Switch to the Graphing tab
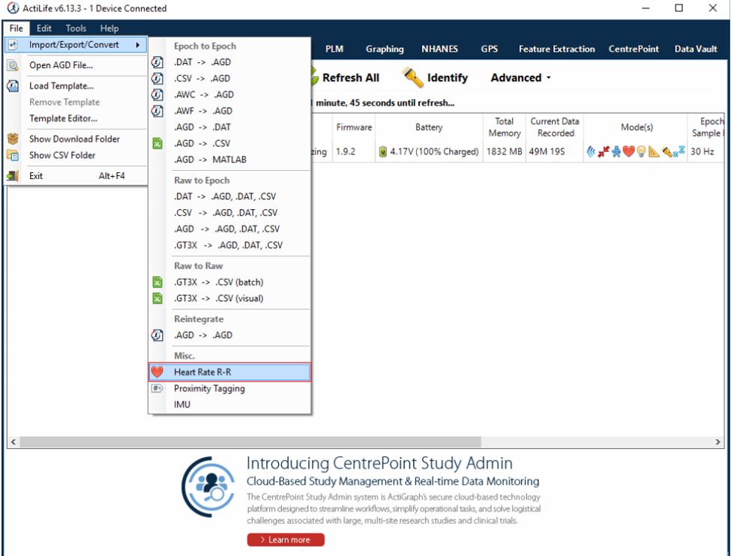731x556 pixels. 385,49
